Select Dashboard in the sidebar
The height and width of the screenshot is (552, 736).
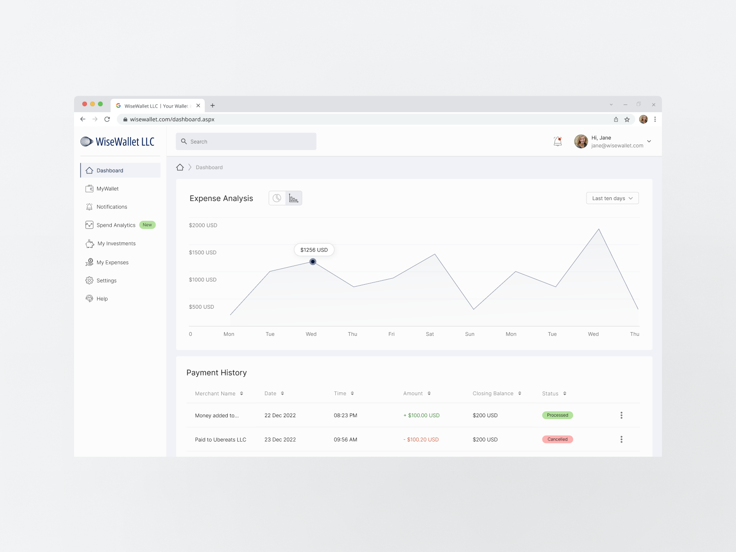pos(110,170)
